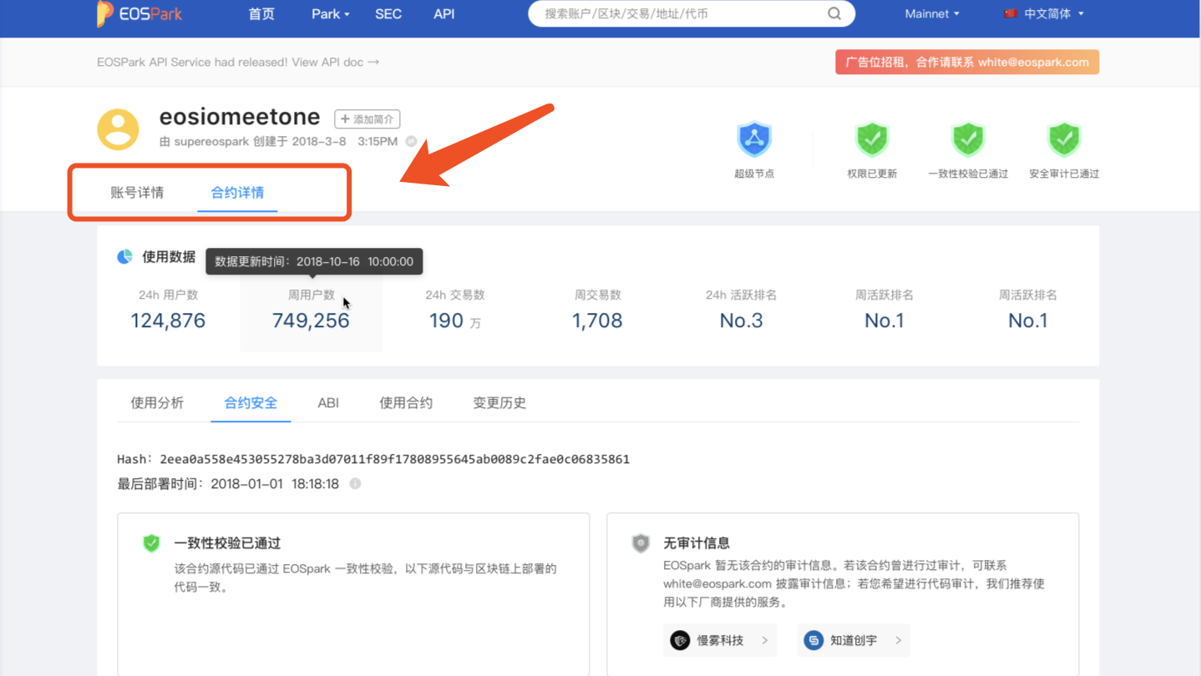Click the 周交易数 value 1,708
This screenshot has height=676, width=1201.
(597, 320)
